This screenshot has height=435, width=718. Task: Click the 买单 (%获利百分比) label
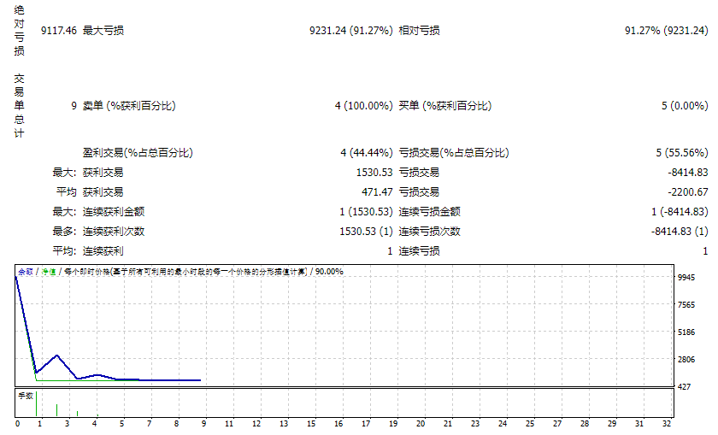tap(444, 106)
